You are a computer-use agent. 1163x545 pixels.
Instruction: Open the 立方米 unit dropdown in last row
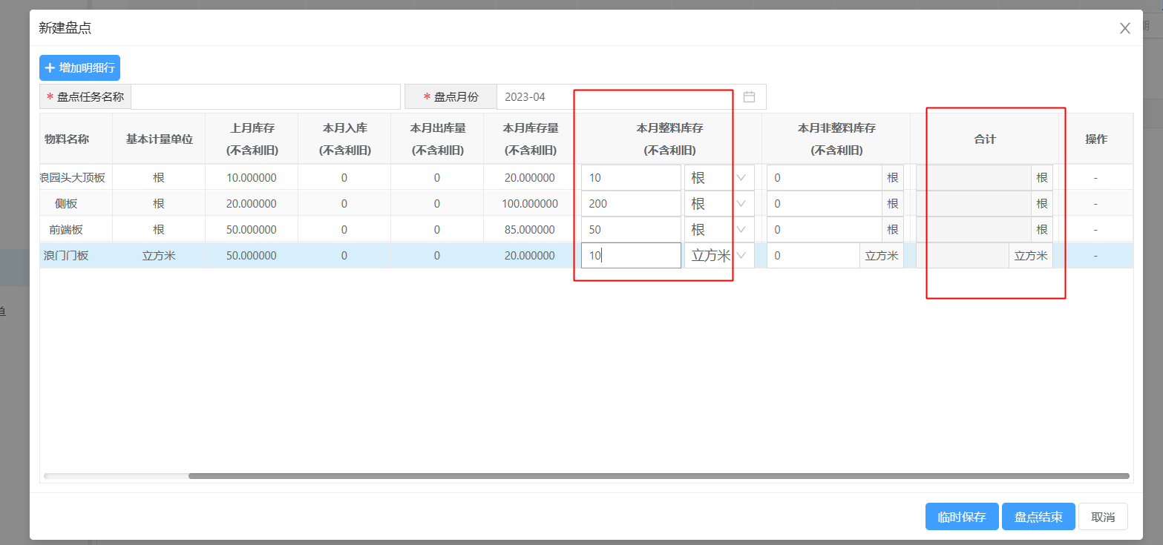[718, 256]
